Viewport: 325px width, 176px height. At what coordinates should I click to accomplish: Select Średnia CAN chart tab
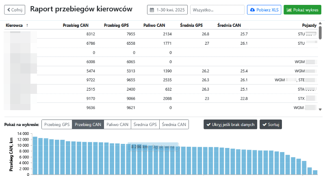pos(174,124)
